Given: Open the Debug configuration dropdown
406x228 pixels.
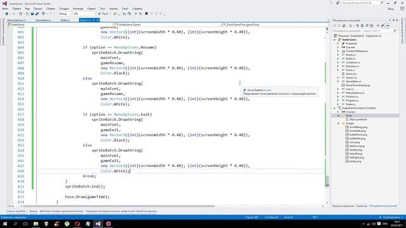Looking at the screenshot, I should [x=65, y=14].
